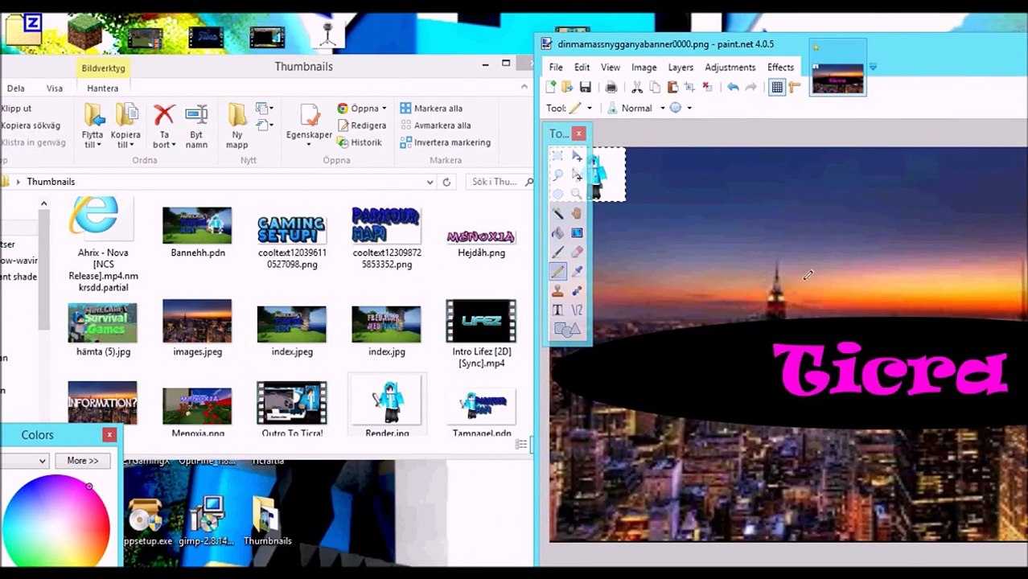
Task: Click the Cut scissors icon
Action: point(637,87)
